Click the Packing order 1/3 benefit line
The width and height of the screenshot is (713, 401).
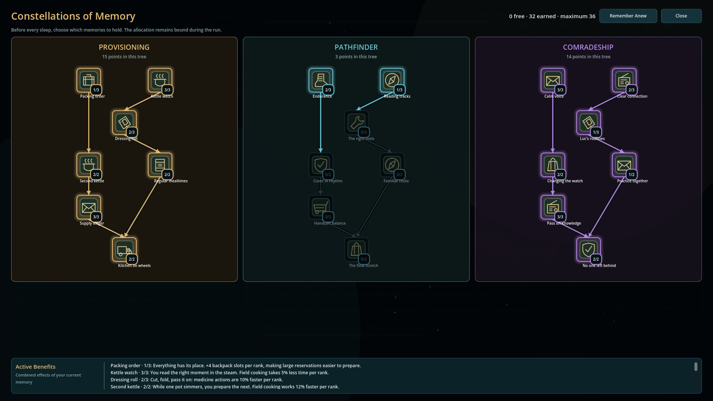(235, 366)
